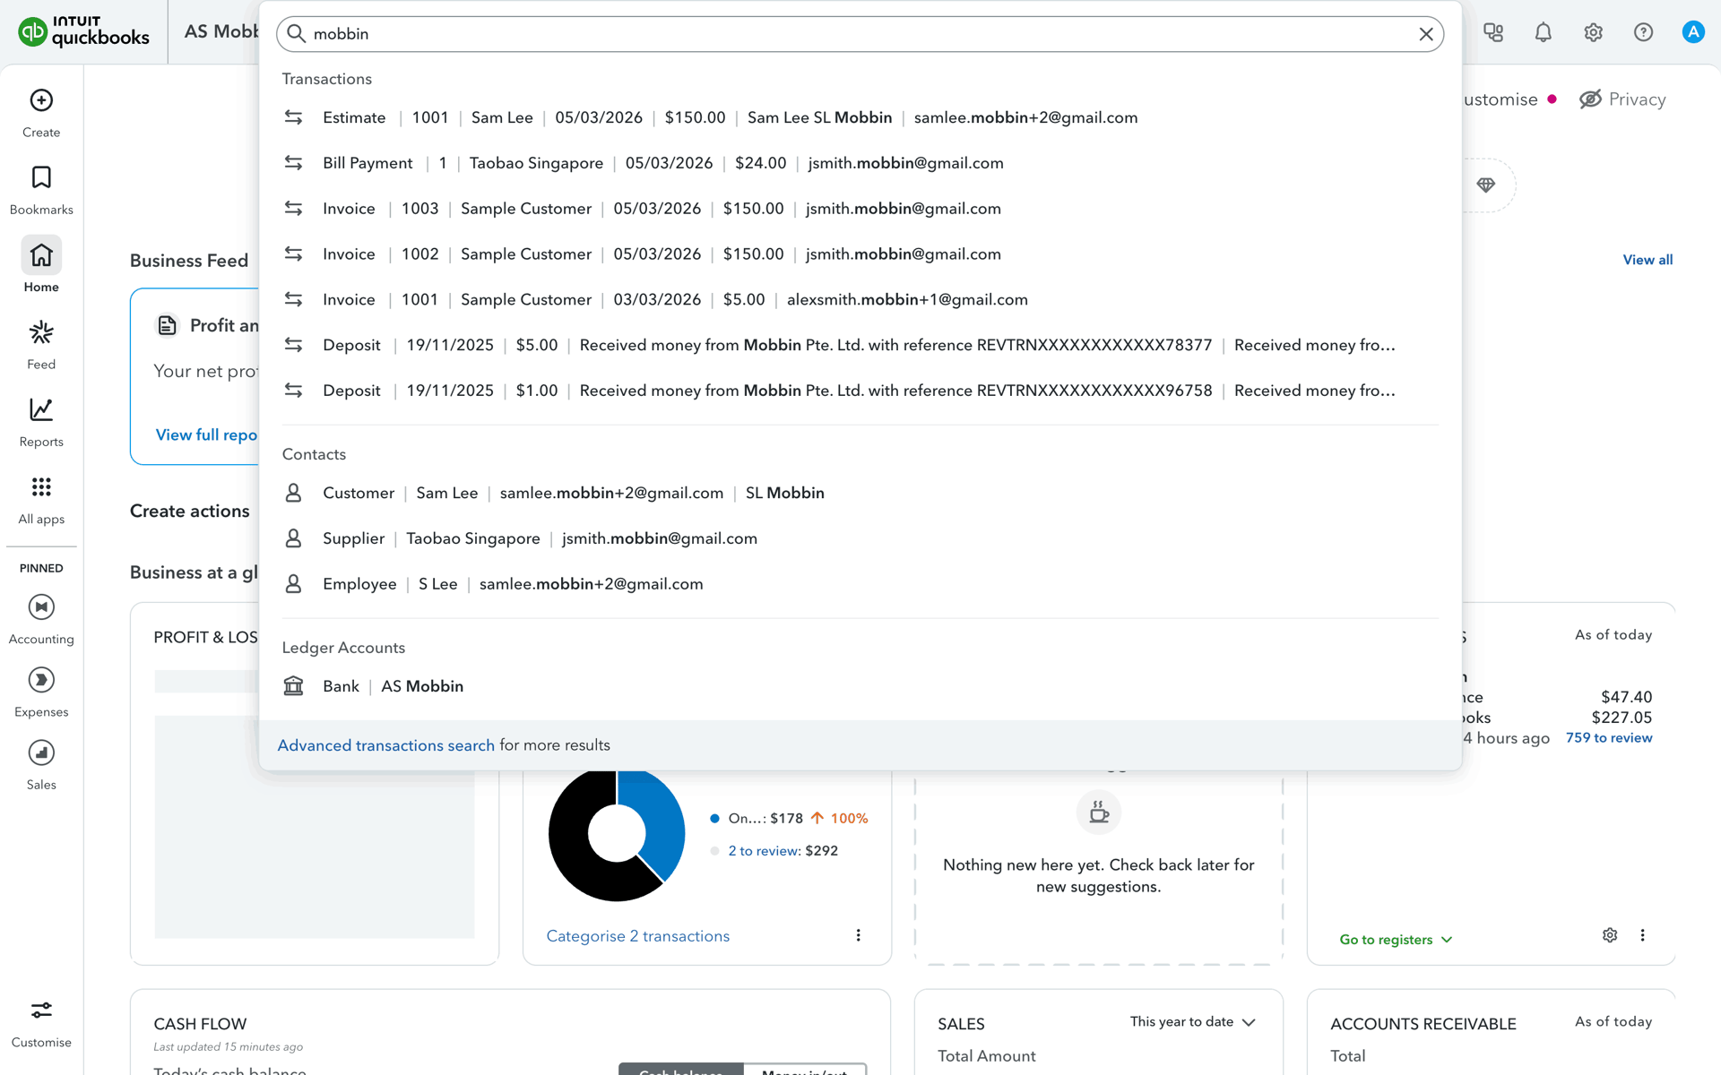Open Reports in the sidebar
1721x1075 pixels.
point(41,423)
